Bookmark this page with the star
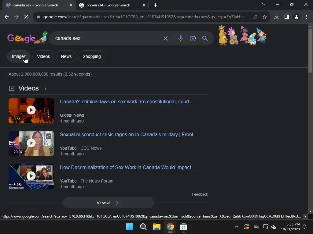The width and height of the screenshot is (313, 234). pyautogui.click(x=265, y=17)
